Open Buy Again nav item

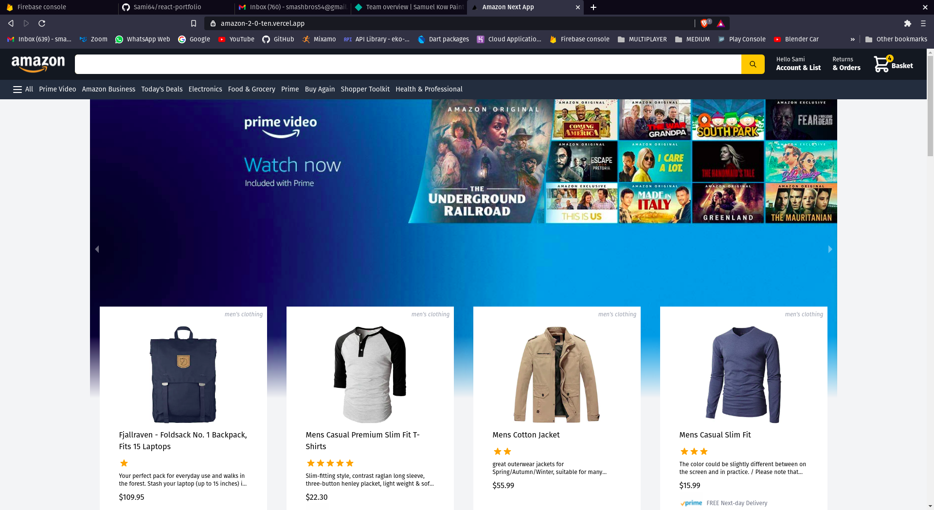[320, 89]
